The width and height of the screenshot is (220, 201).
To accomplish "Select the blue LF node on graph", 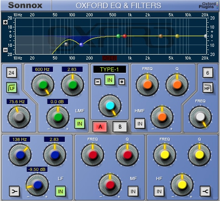I will (81, 45).
